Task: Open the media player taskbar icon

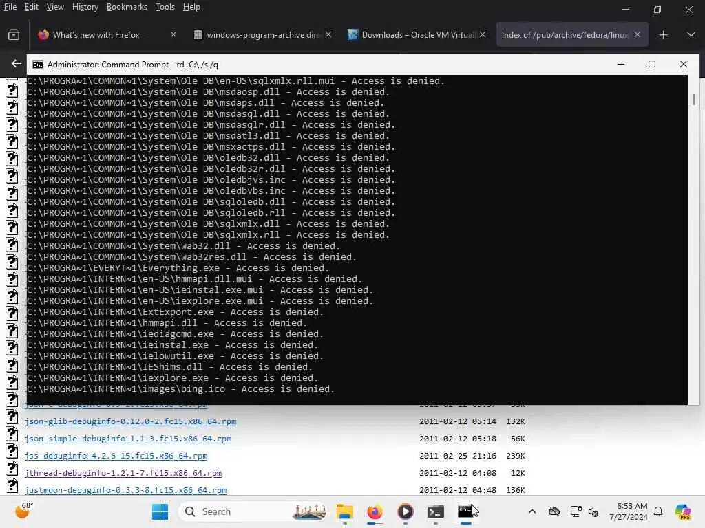Action: [x=405, y=511]
